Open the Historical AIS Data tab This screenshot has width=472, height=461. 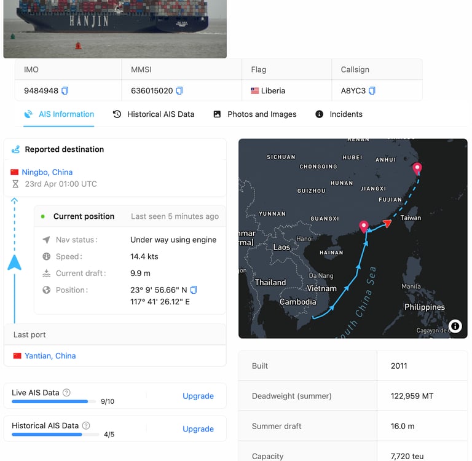pyautogui.click(x=154, y=114)
